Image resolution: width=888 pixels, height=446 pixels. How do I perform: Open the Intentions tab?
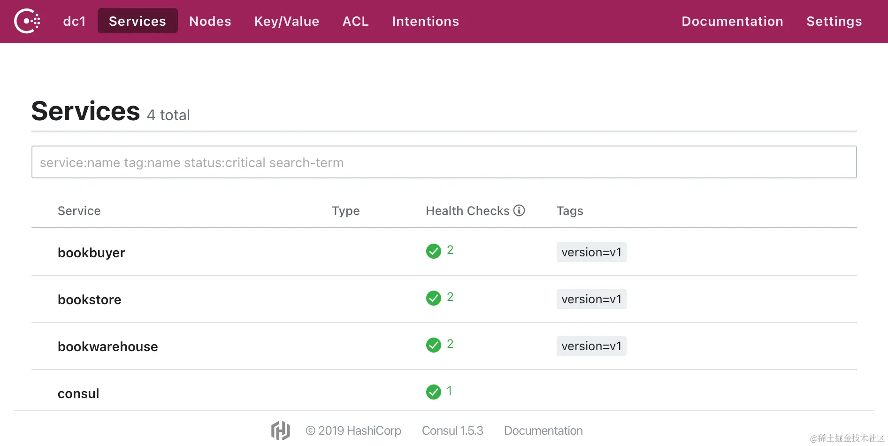[425, 21]
